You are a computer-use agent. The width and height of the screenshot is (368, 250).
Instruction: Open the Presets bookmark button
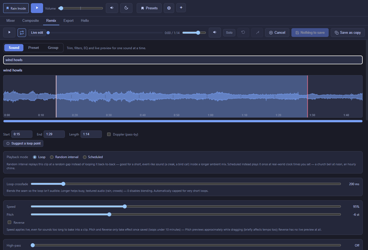149,8
